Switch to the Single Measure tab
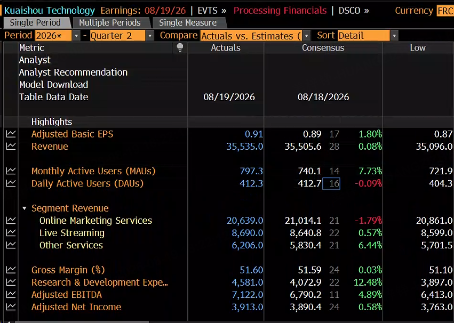Viewport: 454px width, 323px height. tap(188, 22)
